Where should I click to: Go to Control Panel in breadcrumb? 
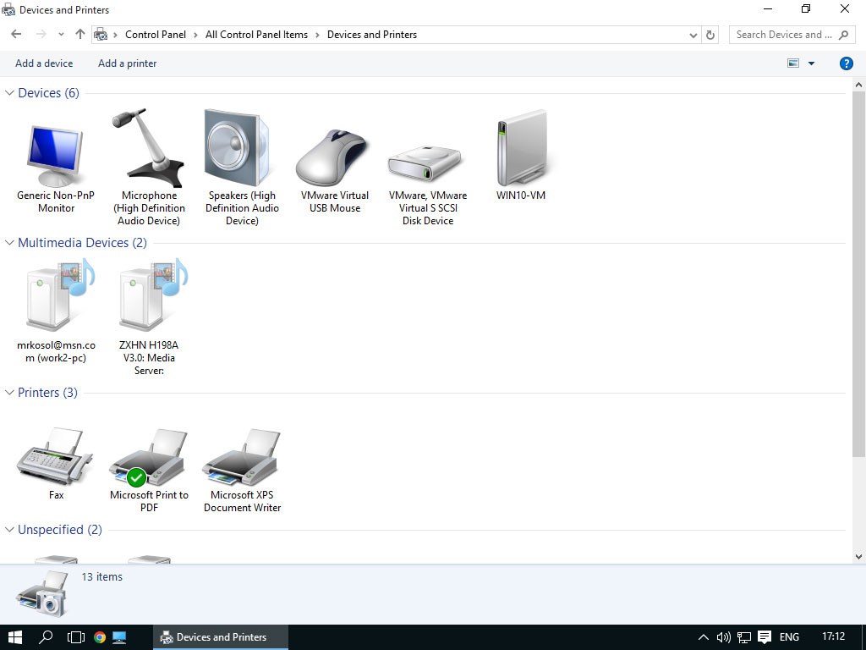(155, 35)
